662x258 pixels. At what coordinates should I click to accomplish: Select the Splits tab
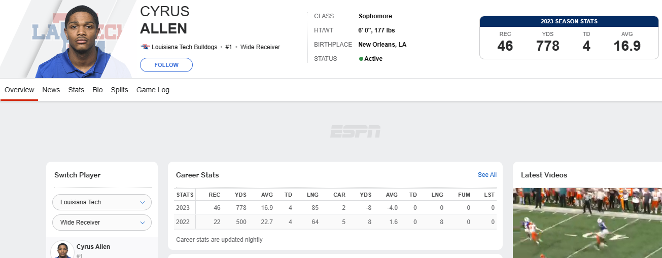coord(119,90)
